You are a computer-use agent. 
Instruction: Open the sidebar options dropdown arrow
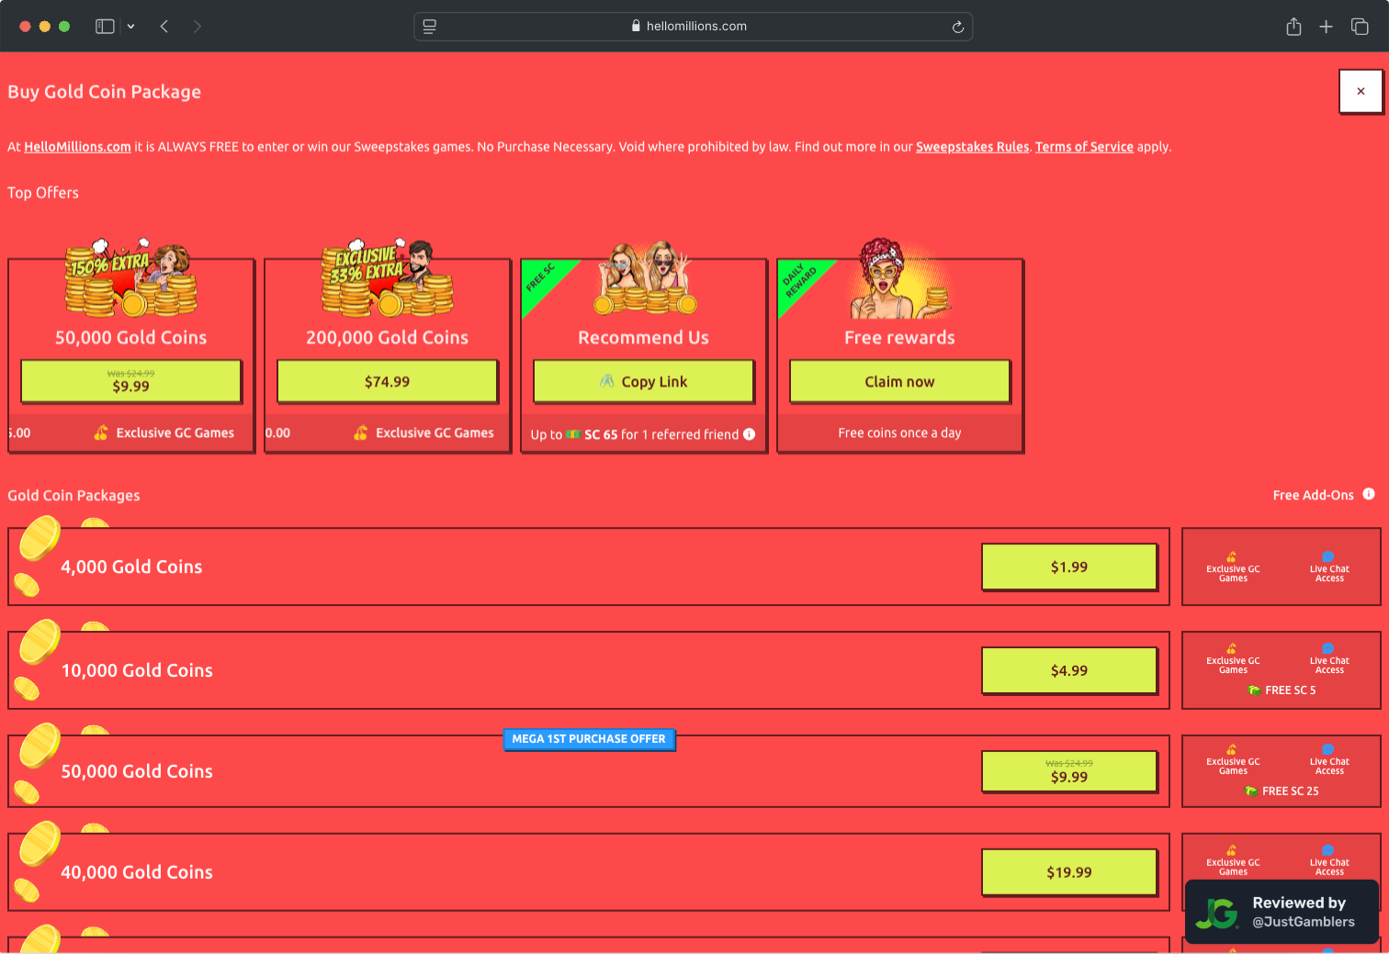tap(131, 27)
